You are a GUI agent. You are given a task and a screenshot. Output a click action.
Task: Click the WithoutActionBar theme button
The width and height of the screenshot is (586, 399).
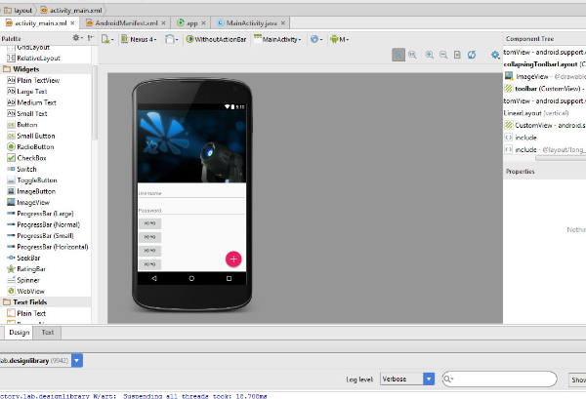216,40
